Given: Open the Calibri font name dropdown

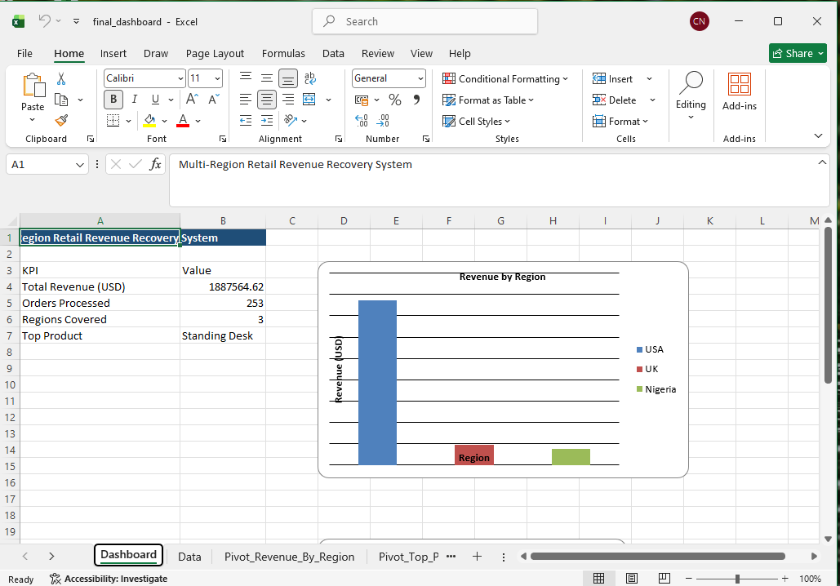Looking at the screenshot, I should coord(180,78).
